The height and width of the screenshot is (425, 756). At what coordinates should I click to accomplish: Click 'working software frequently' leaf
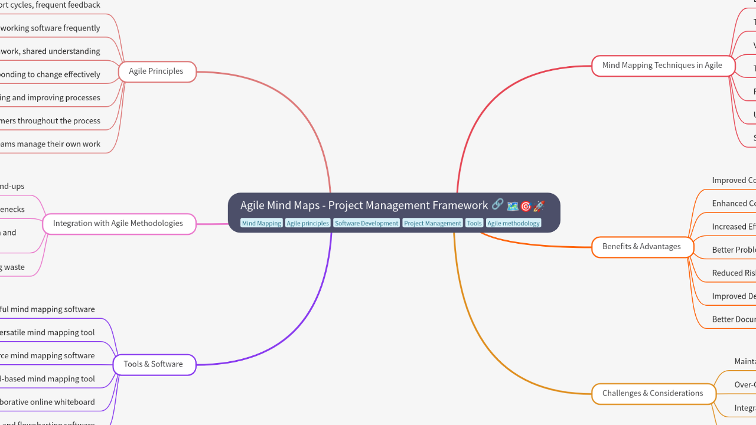pos(50,28)
